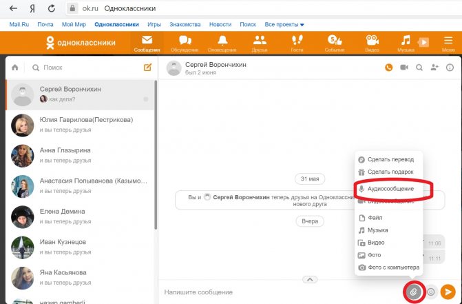Click the chat list scrollbar
The image size is (462, 304).
click(156, 155)
